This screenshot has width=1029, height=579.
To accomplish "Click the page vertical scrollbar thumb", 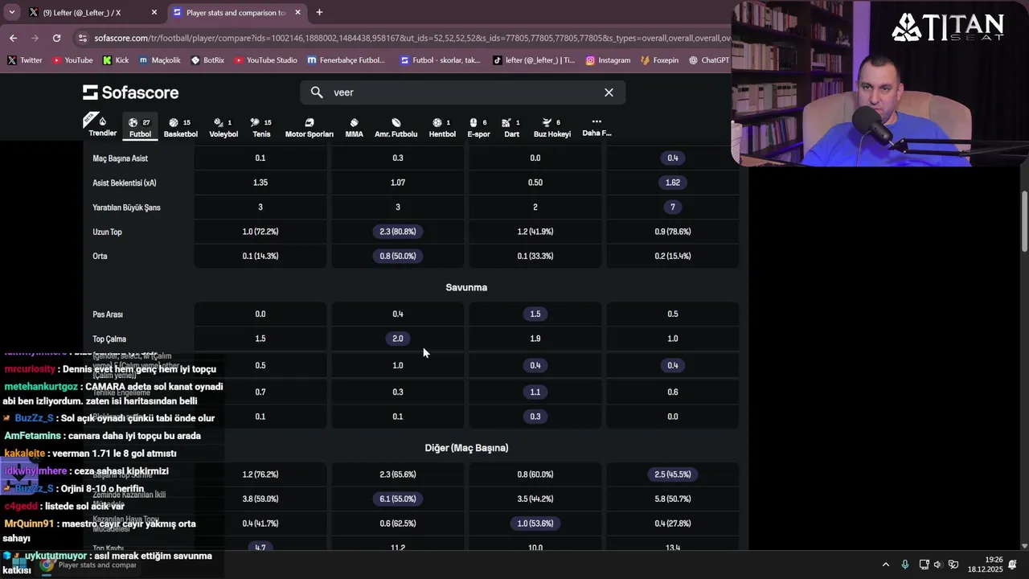I will click(1024, 221).
